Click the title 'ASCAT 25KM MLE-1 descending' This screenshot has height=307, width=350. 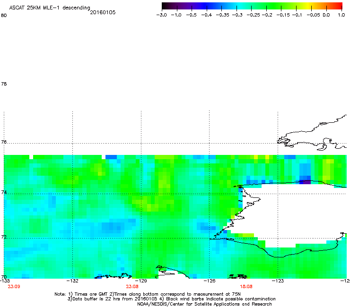tap(50, 8)
